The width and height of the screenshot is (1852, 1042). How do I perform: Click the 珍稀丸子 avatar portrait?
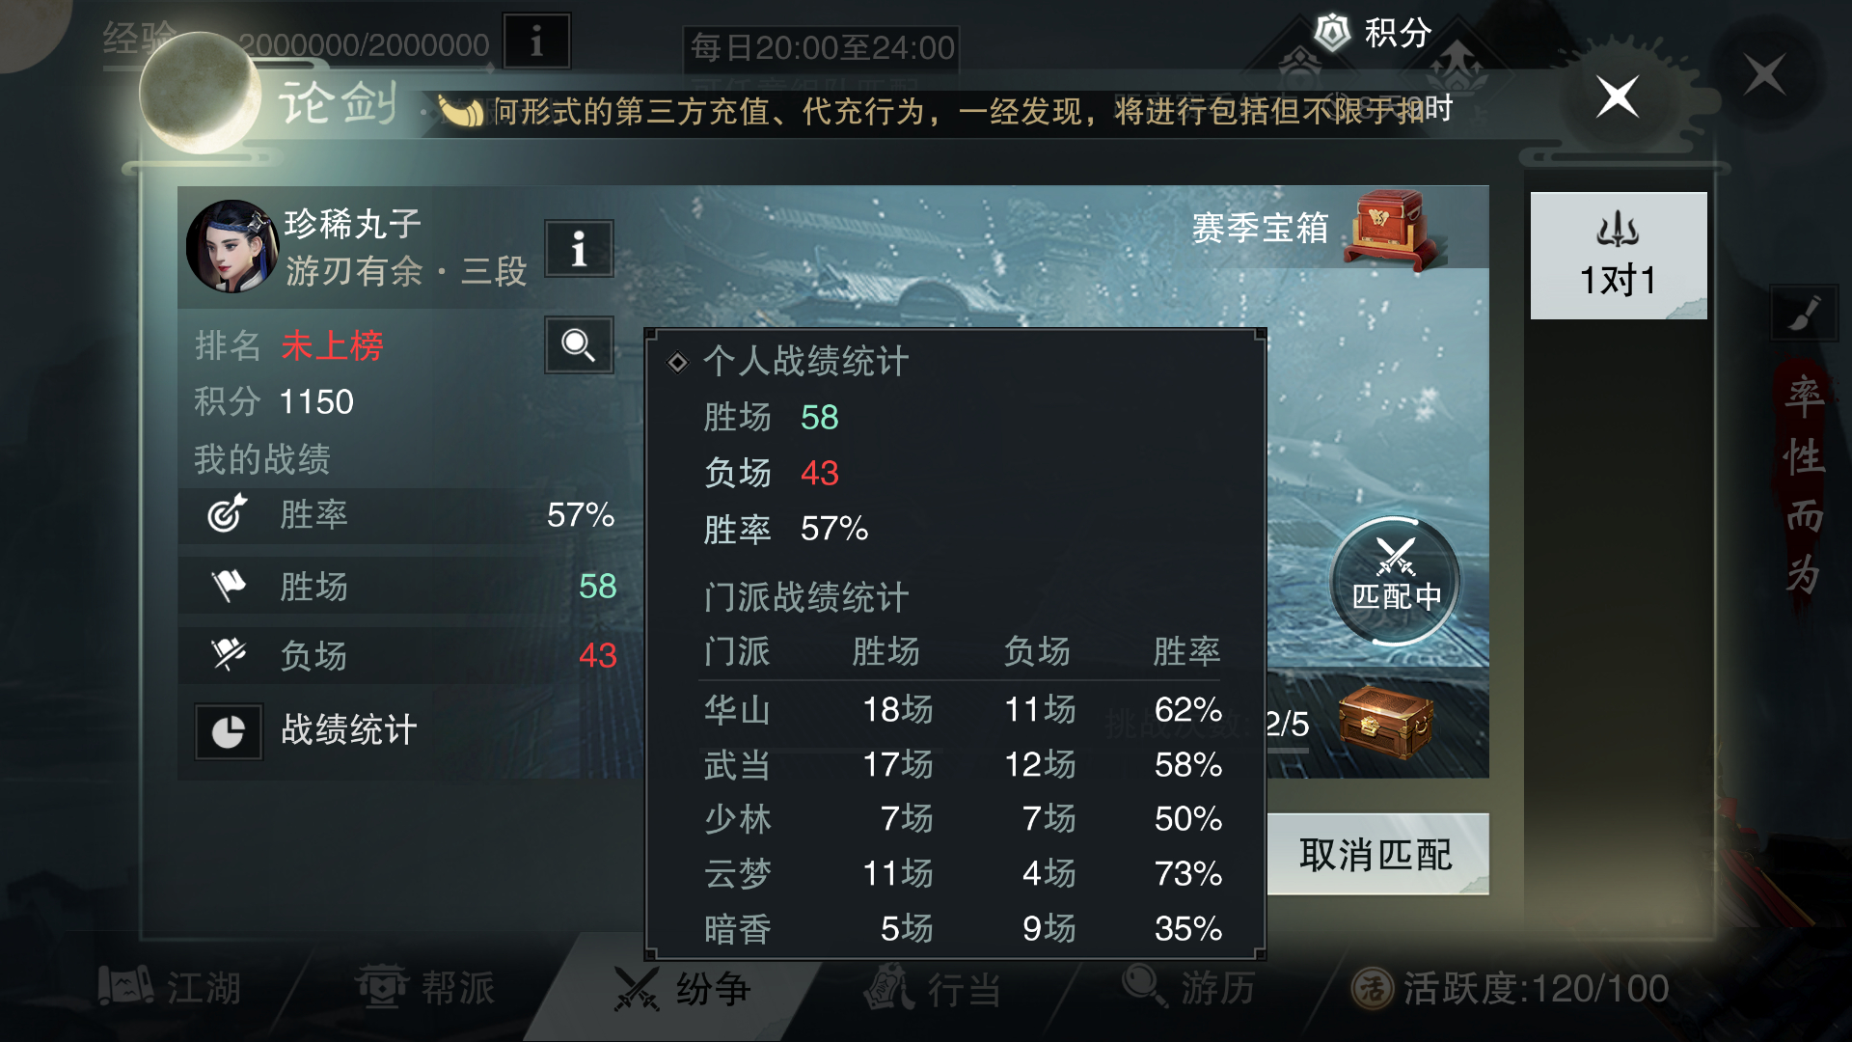(x=231, y=246)
